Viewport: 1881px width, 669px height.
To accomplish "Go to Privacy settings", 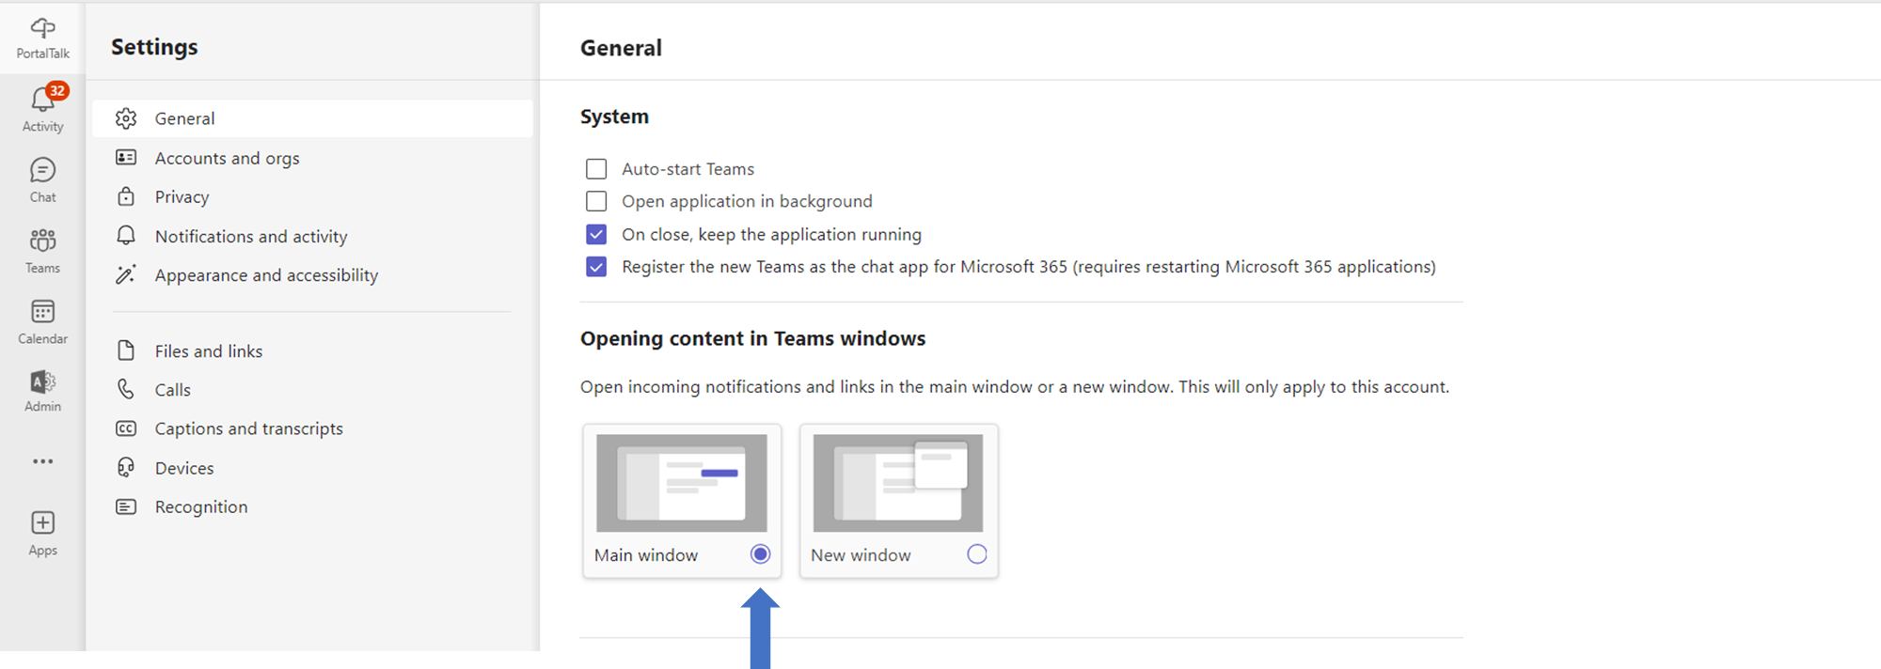I will click(182, 197).
